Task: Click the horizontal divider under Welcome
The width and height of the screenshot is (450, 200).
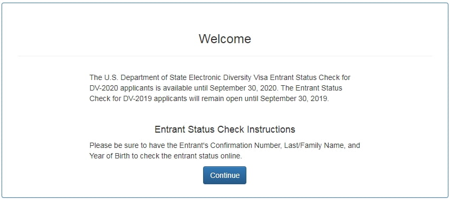Action: point(225,56)
